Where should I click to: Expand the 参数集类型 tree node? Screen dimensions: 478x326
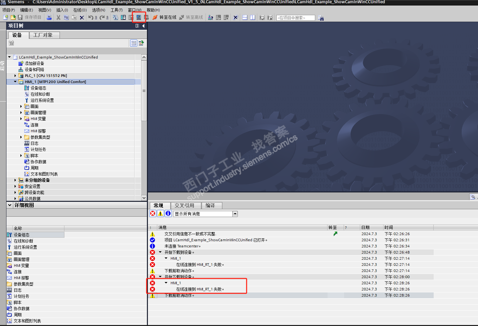[x=21, y=137]
